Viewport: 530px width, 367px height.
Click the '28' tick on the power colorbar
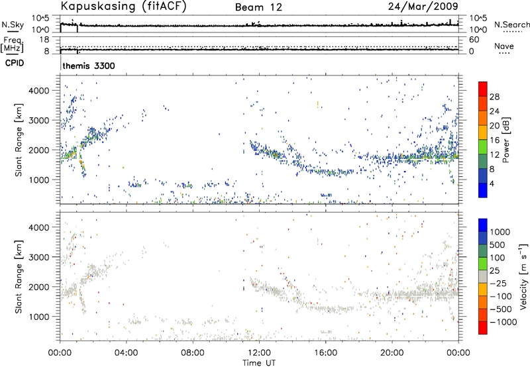[494, 97]
